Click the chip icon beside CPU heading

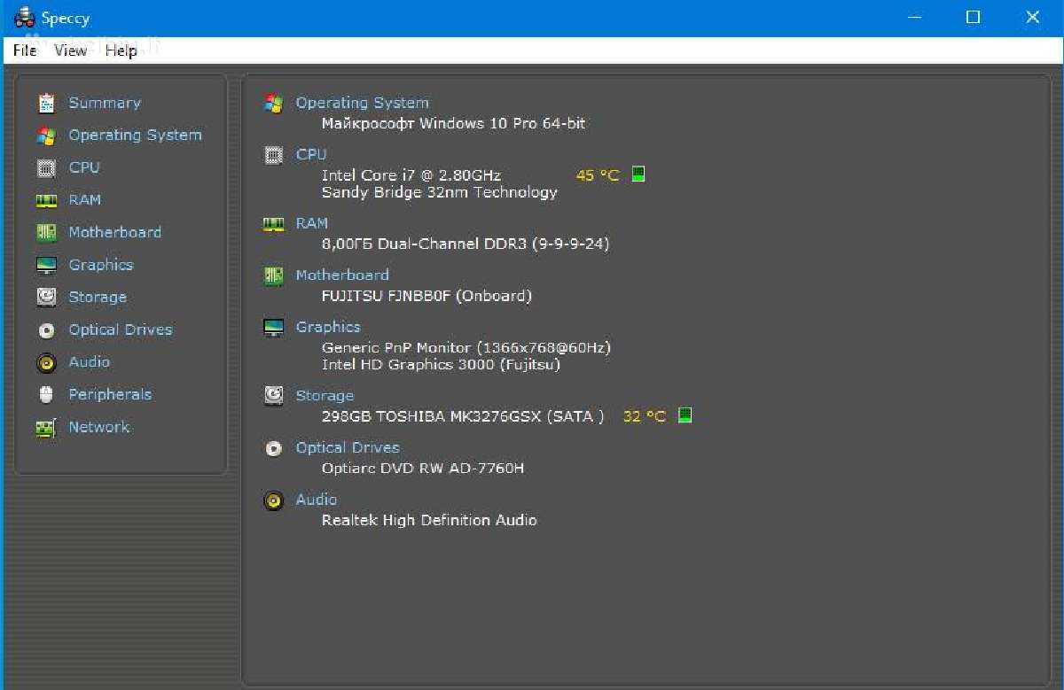pos(274,155)
